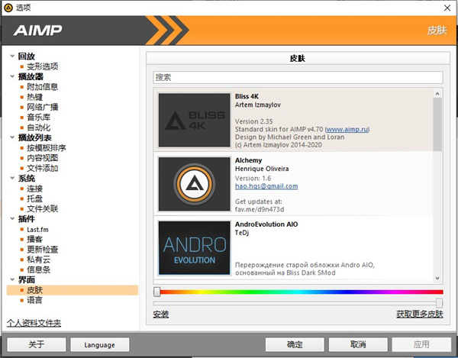Collapse the 播放器 tree section

click(x=12, y=76)
